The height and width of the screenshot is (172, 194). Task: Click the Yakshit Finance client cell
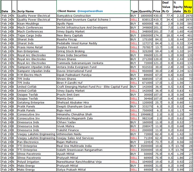pyautogui.click(x=93, y=130)
